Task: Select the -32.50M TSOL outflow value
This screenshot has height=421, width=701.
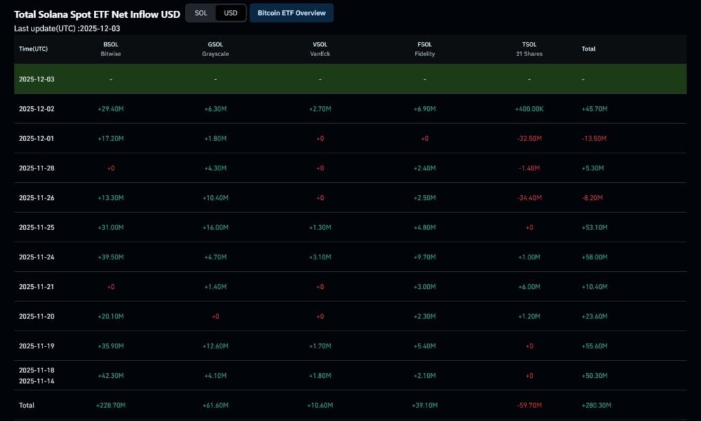Action: pos(529,139)
